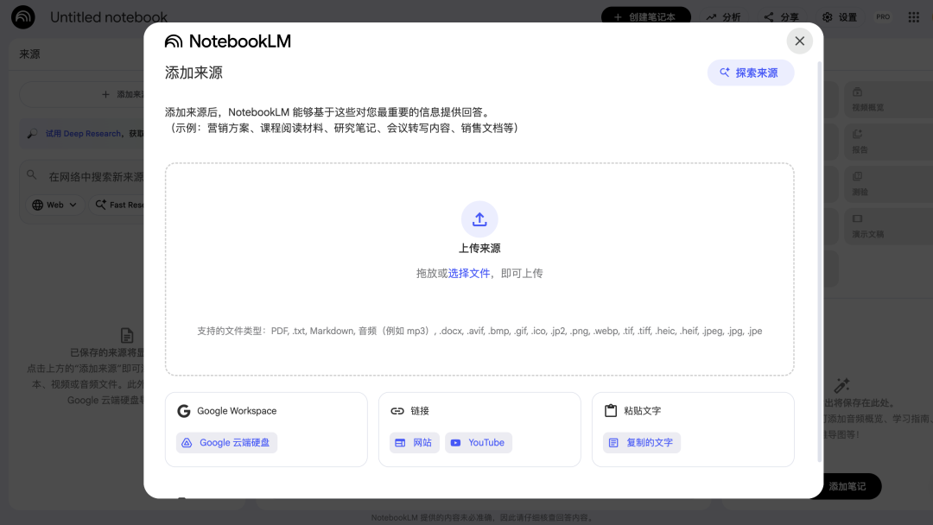Open Google 云端硬盘 as a source

[x=225, y=442]
